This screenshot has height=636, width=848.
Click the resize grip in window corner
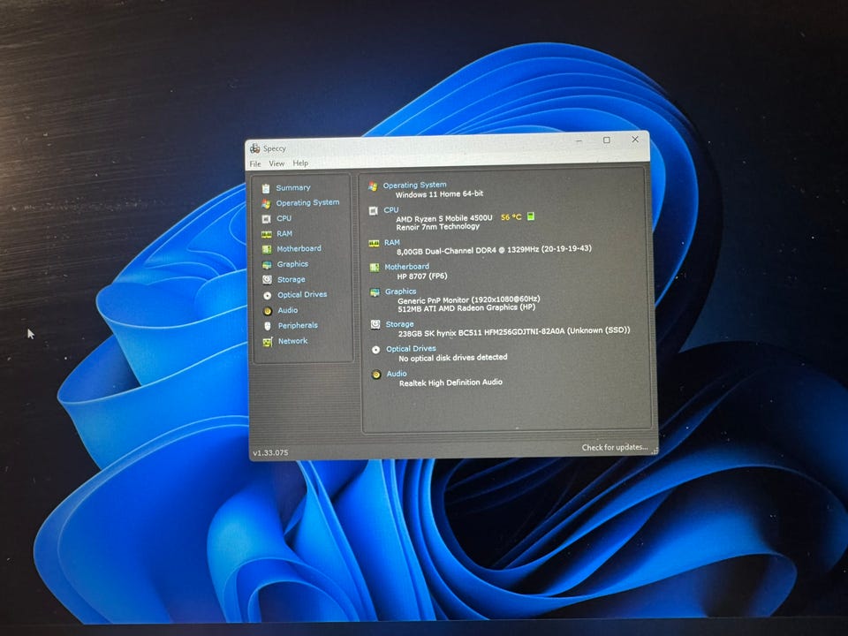[x=655, y=450]
